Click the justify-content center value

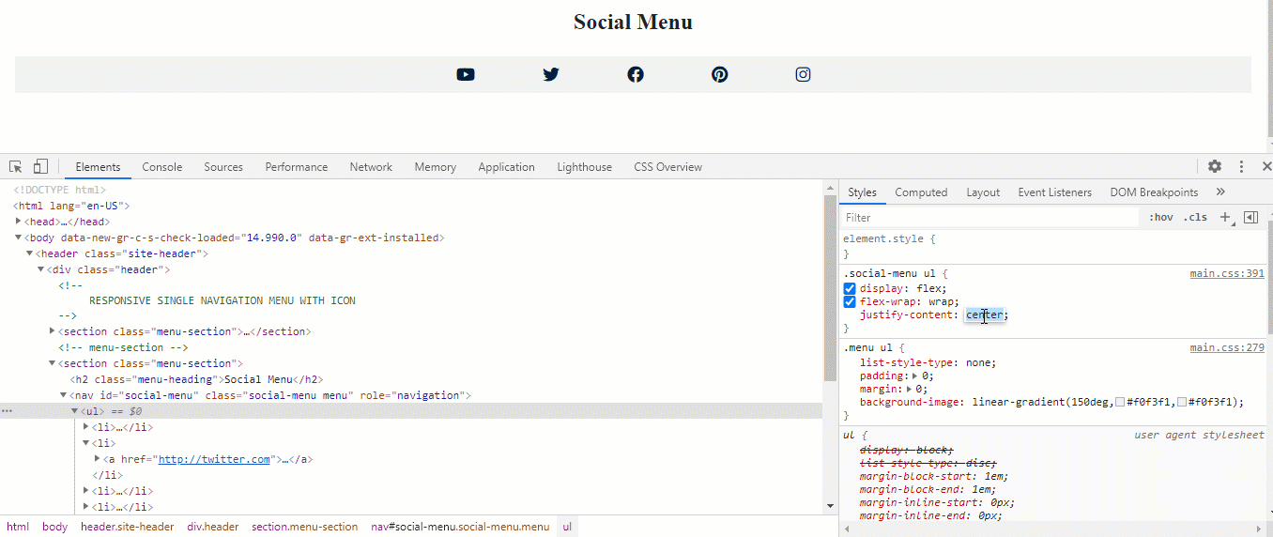[x=985, y=315]
